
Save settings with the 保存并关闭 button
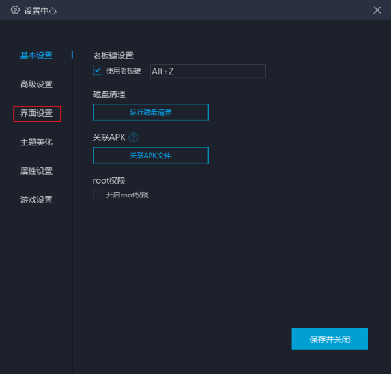coord(330,339)
